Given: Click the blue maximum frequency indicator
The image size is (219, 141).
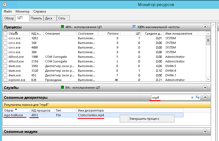Looking at the screenshot, I should (x=134, y=27).
